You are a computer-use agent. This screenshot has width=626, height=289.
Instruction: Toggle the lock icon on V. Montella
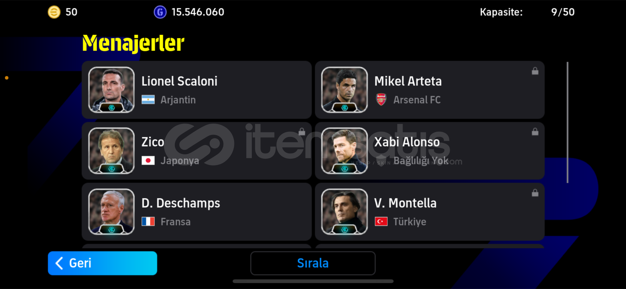[x=535, y=193]
